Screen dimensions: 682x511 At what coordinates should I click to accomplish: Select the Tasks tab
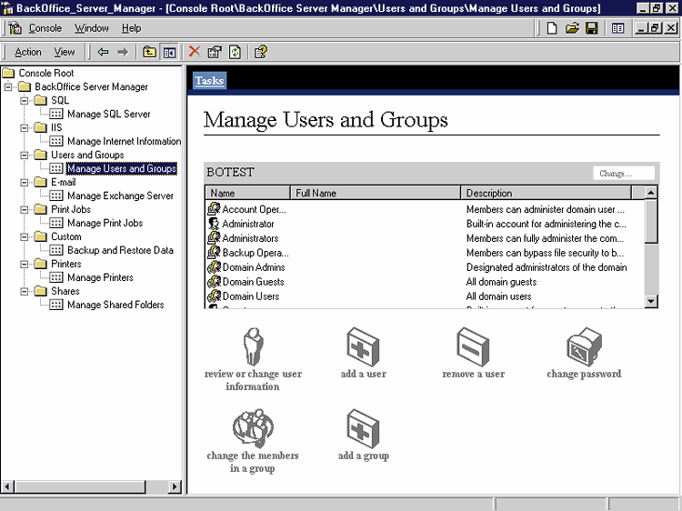pyautogui.click(x=209, y=80)
